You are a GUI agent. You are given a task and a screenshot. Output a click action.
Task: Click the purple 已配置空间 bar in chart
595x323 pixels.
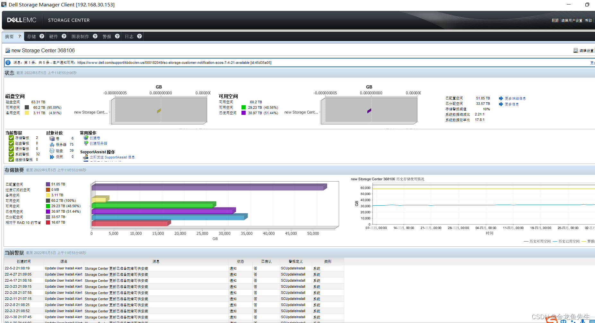click(209, 187)
